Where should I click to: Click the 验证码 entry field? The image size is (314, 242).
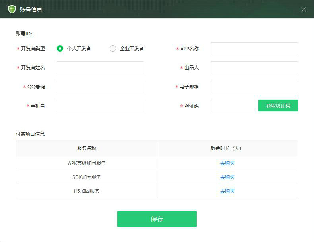pyautogui.click(x=234, y=106)
